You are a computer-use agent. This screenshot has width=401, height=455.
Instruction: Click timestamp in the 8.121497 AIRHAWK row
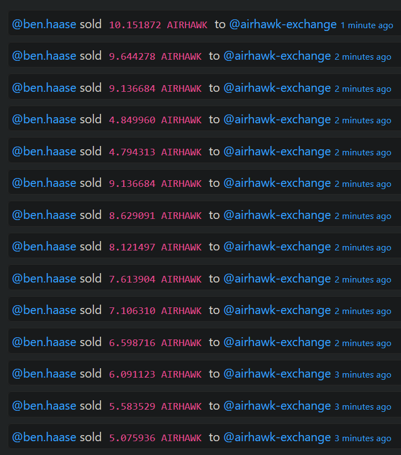[x=363, y=248]
